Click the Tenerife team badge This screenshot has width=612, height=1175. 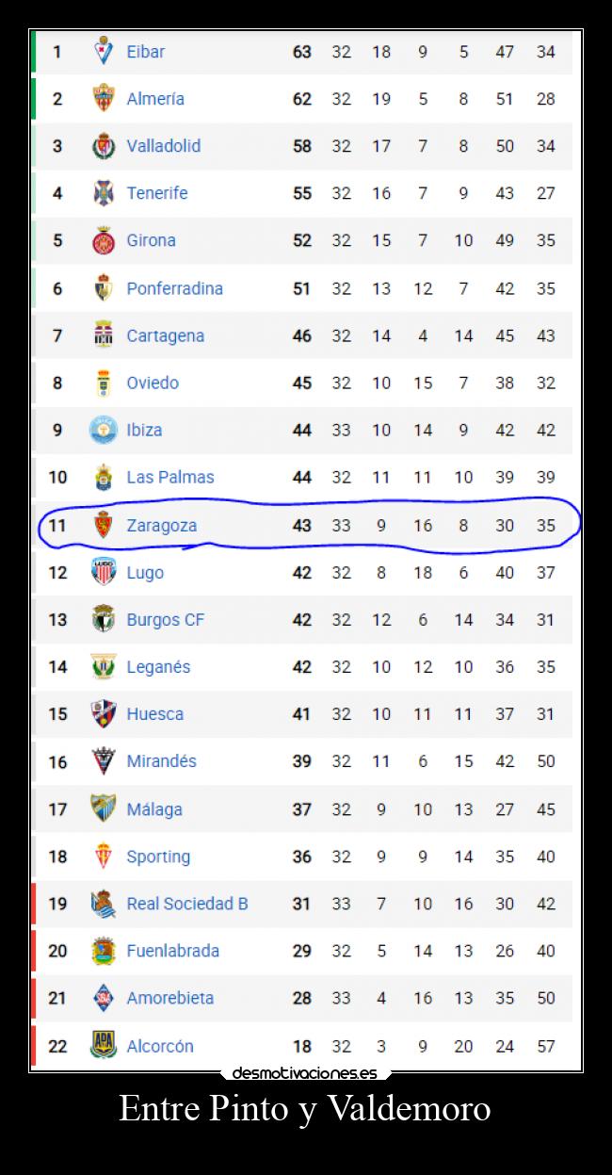pyautogui.click(x=103, y=193)
